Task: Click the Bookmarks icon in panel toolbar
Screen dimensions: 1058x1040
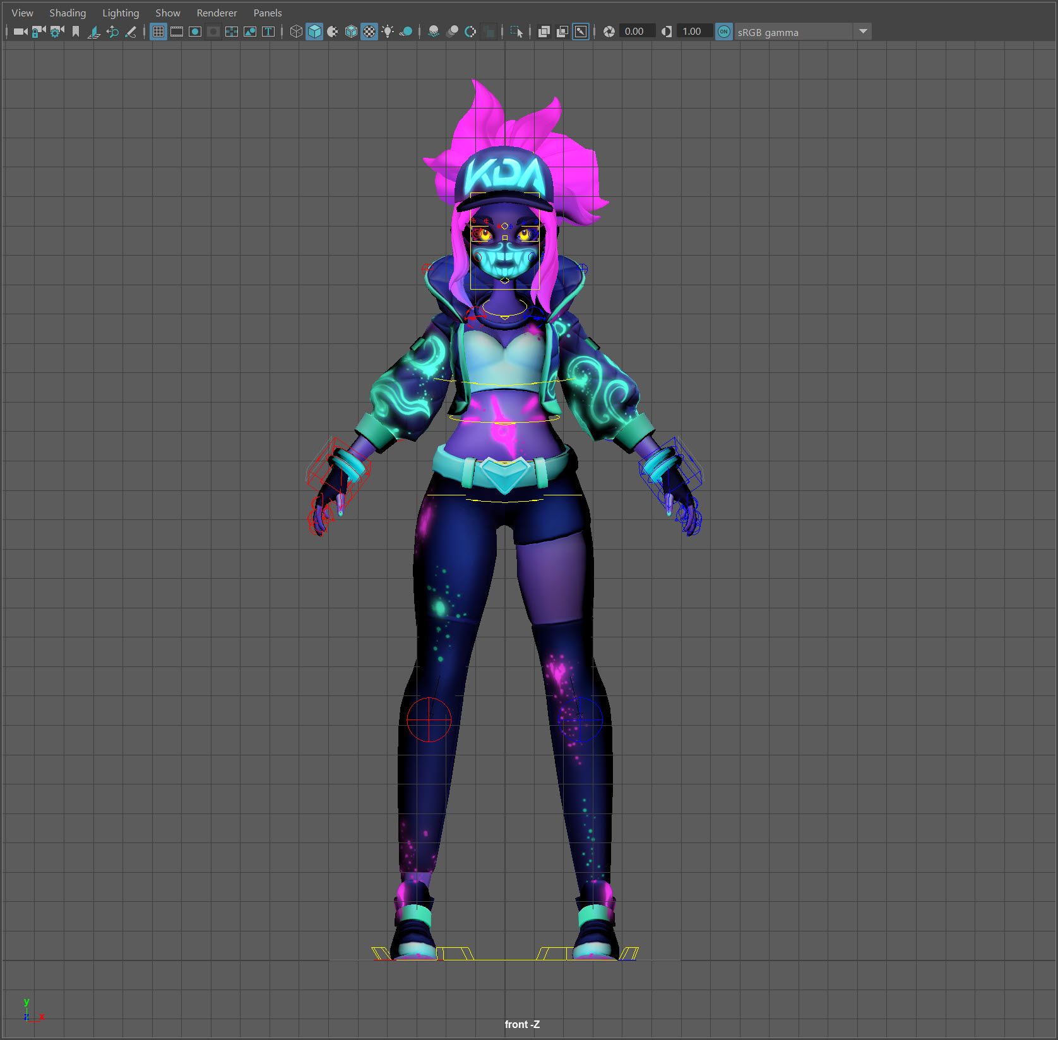Action: tap(76, 32)
